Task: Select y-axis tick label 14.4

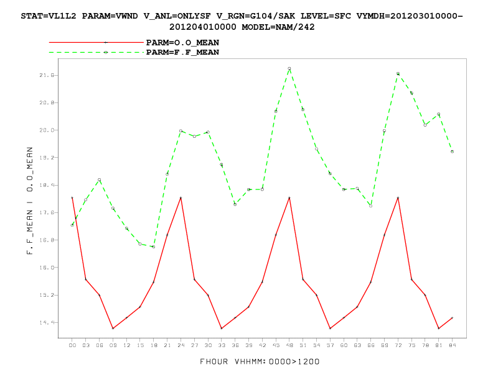Action: pyautogui.click(x=46, y=323)
